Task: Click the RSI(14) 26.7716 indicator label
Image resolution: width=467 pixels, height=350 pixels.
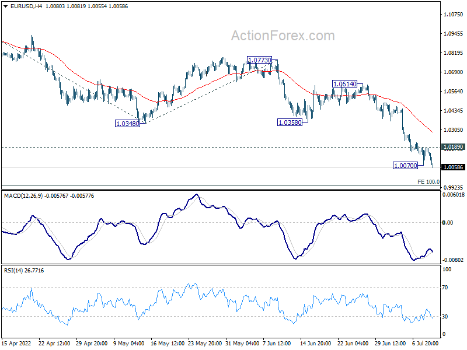Action: point(24,271)
